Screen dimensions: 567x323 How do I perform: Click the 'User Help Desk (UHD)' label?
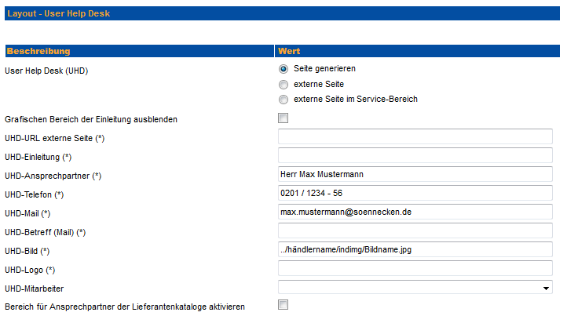coord(46,71)
